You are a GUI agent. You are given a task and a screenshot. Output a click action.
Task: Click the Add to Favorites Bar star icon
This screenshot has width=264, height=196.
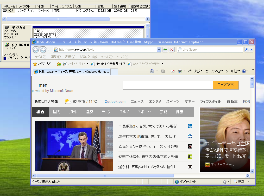(59, 64)
